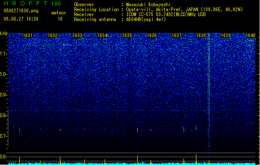Click the 1635 time axis label
Screen dimensions: 260x165
127,35
